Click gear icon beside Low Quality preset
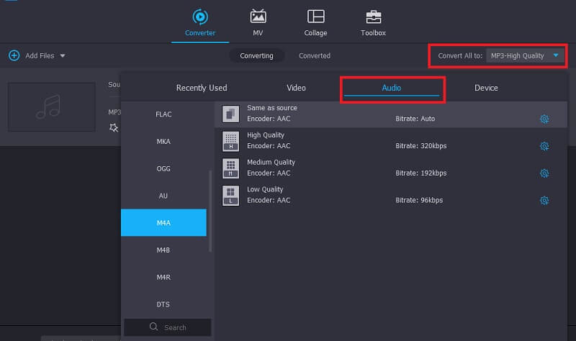The height and width of the screenshot is (341, 576). pyautogui.click(x=544, y=201)
